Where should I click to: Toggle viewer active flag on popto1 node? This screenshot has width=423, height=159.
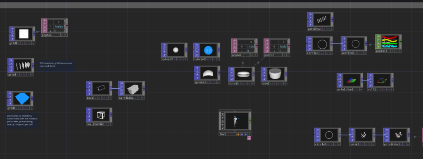click(235, 40)
